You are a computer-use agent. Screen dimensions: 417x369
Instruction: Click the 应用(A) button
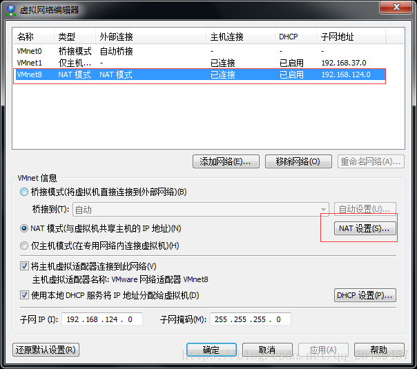tap(323, 350)
